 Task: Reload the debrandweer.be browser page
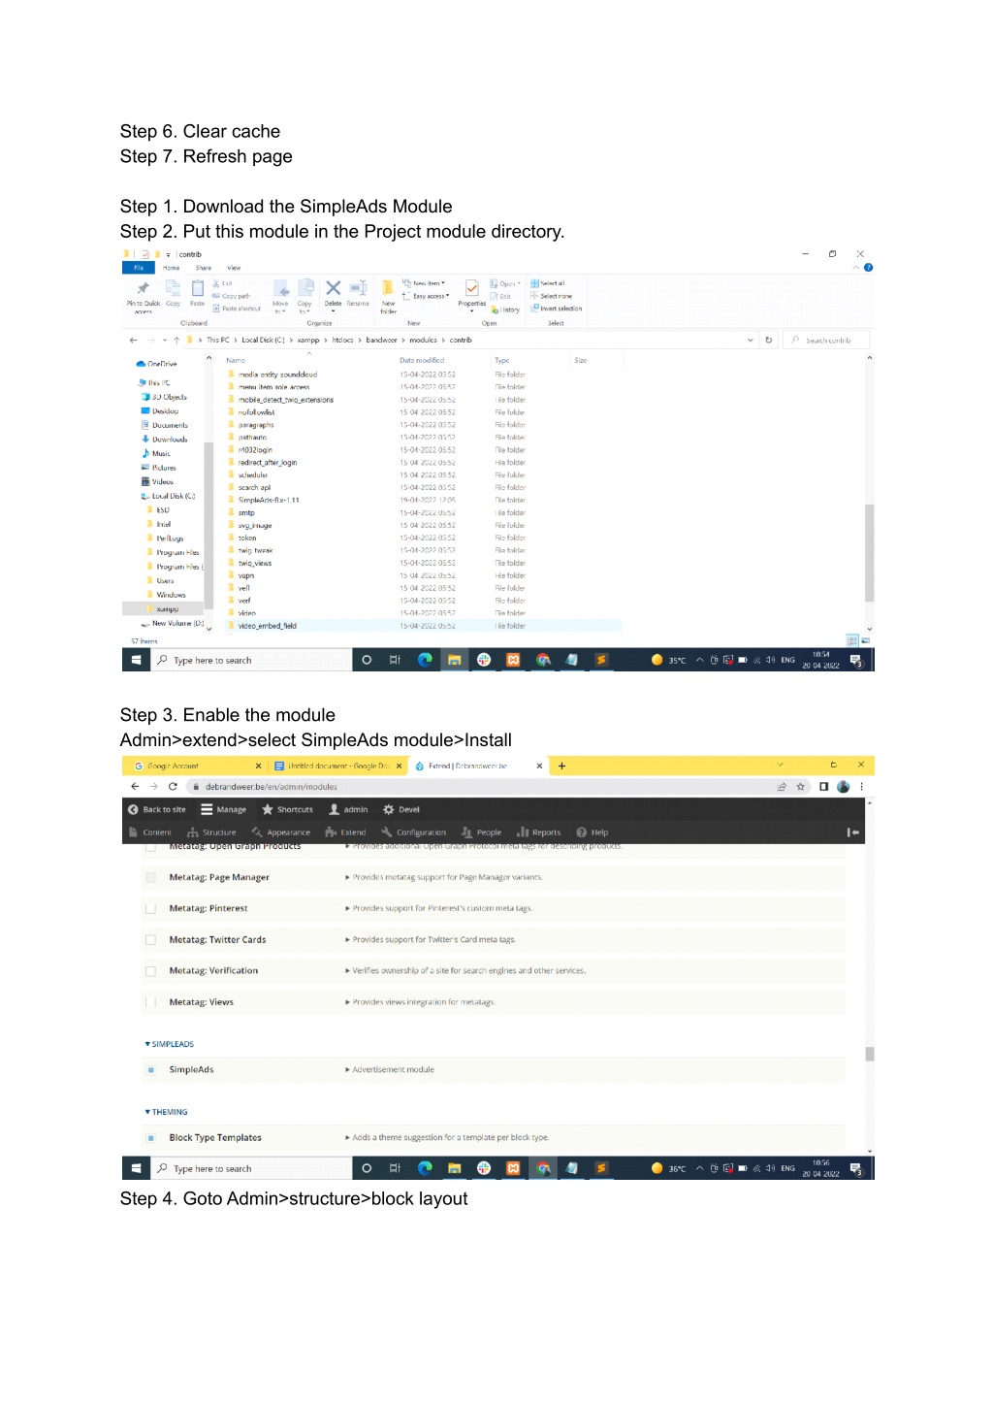coord(173,786)
